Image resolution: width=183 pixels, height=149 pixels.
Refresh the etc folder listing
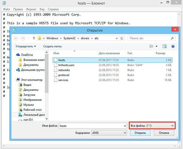122,38
